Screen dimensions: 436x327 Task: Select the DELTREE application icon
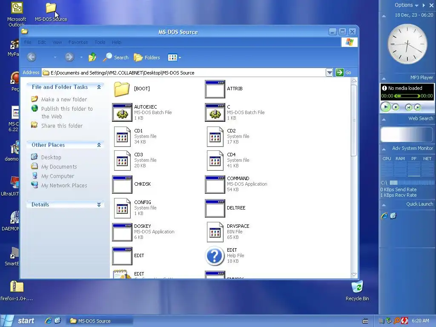(215, 208)
